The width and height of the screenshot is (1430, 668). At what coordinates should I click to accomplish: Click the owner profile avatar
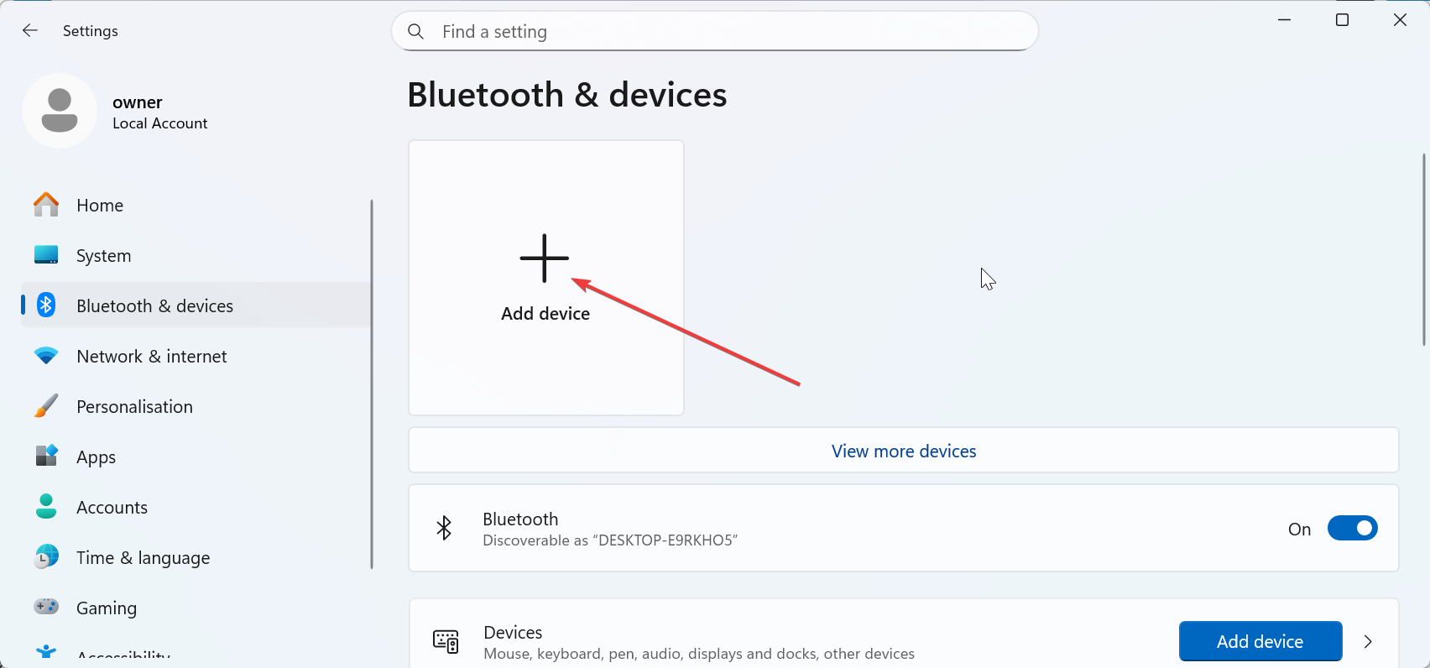pyautogui.click(x=60, y=111)
